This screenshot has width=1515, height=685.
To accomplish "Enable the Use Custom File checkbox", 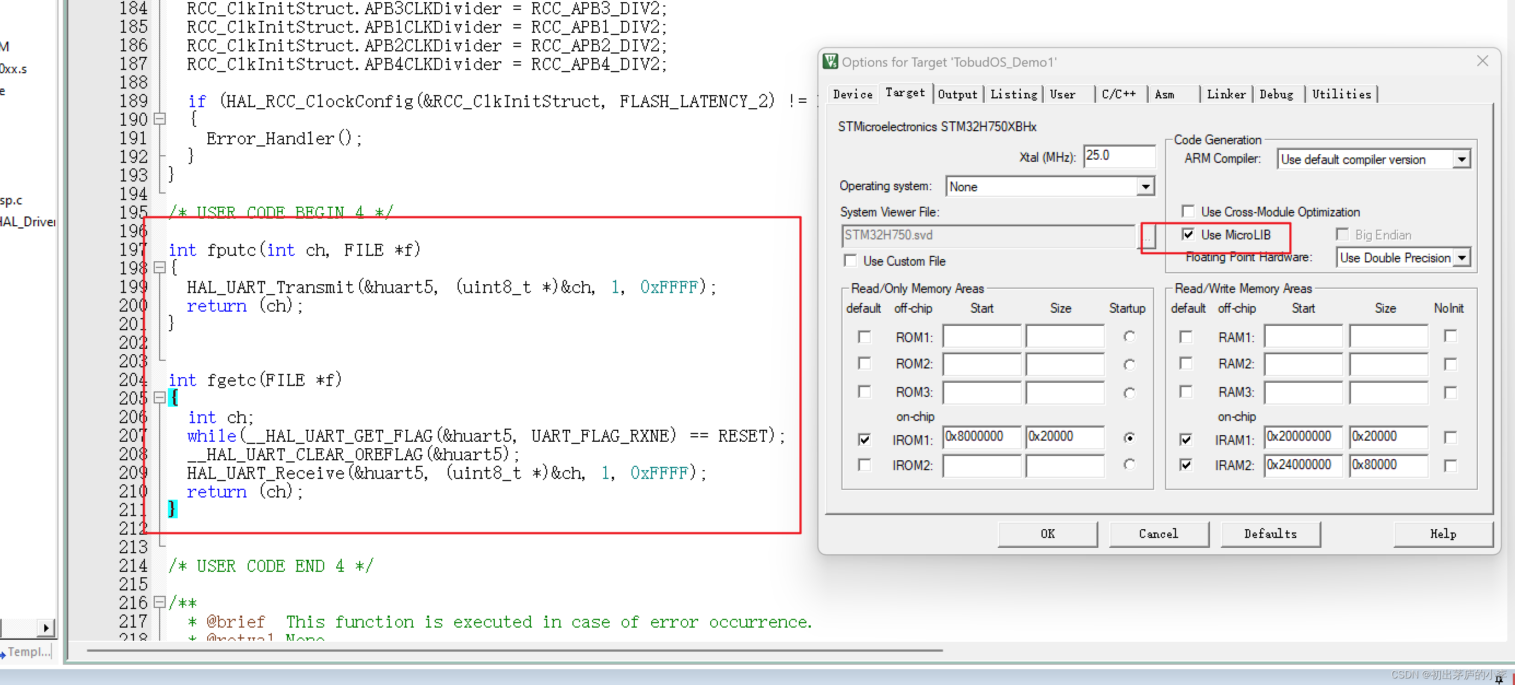I will coord(850,260).
